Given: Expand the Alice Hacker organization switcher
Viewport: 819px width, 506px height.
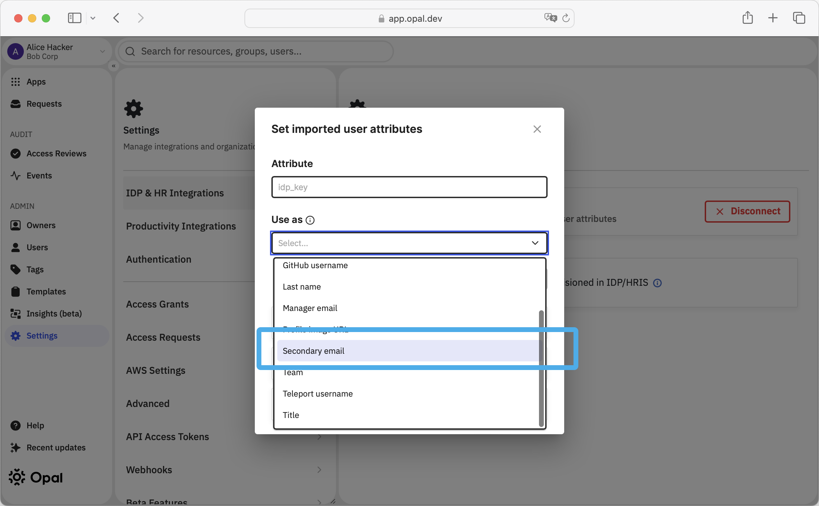Looking at the screenshot, I should (x=103, y=51).
